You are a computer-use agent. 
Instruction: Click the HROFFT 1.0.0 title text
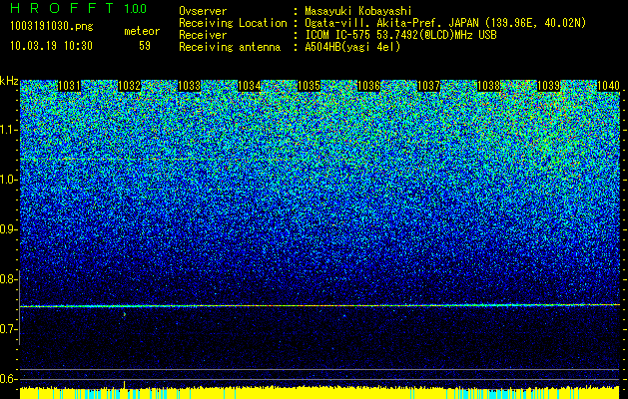pos(78,8)
